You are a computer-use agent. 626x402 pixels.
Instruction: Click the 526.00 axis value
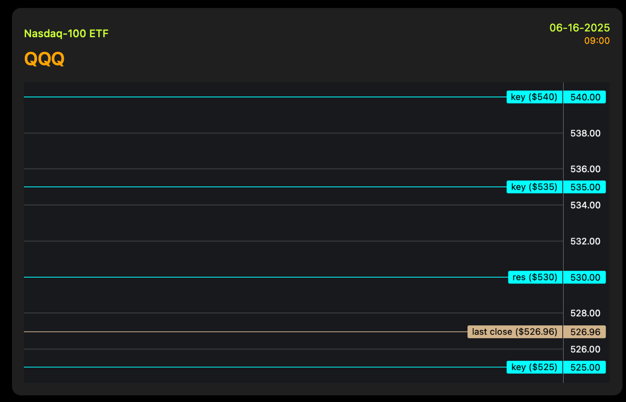click(x=585, y=349)
